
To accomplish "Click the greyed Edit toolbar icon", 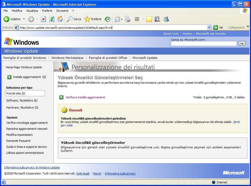I will point(137,19).
